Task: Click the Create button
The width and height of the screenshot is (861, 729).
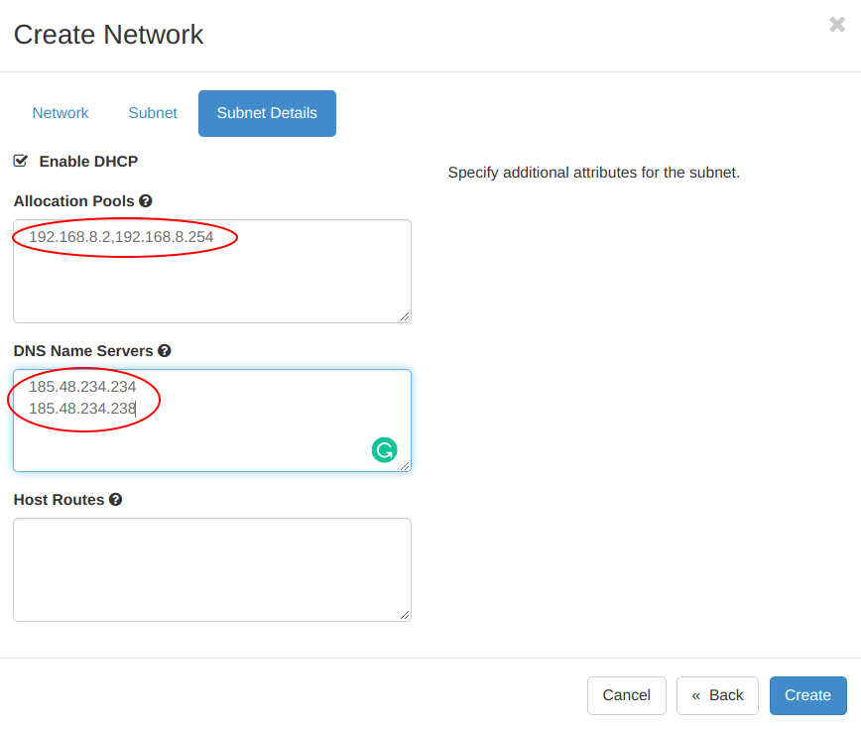Action: click(x=807, y=695)
